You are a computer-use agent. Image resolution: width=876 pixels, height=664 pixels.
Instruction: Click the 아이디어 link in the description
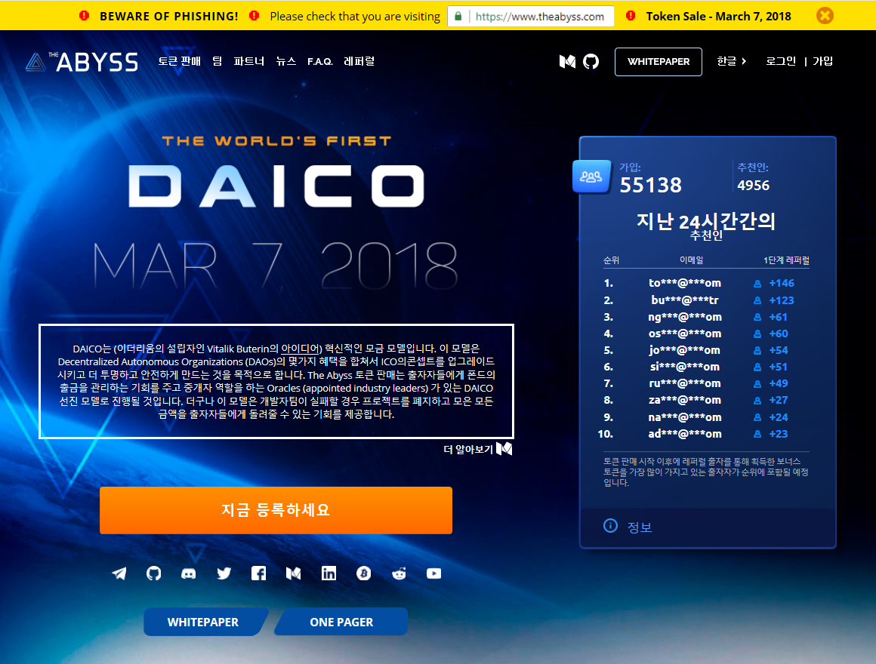pos(300,349)
